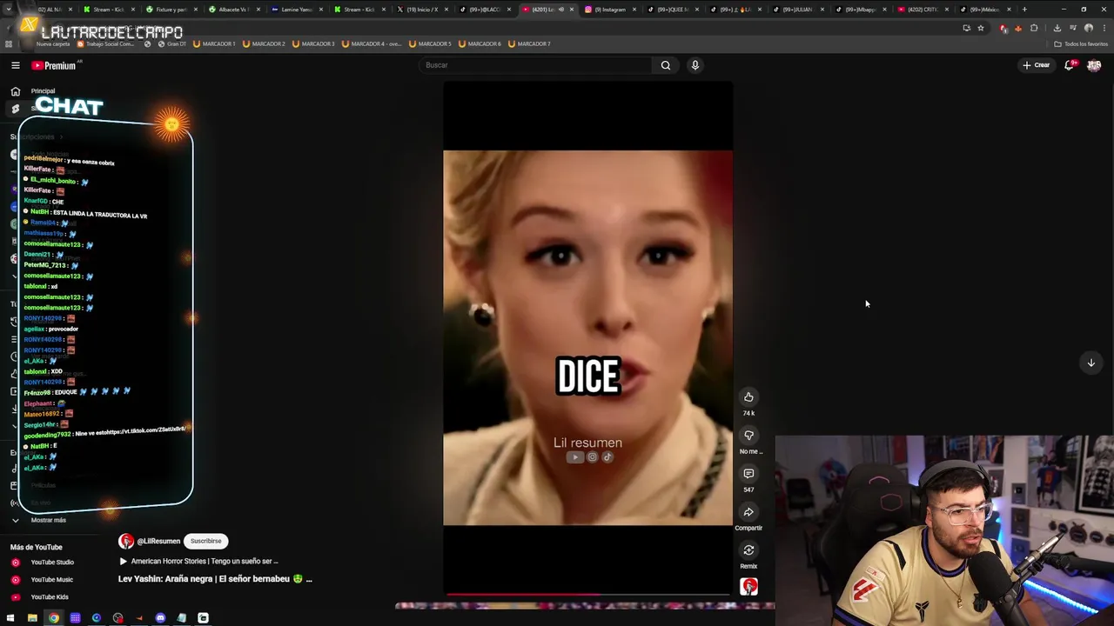Open the Short's comments, 547
1114x626 pixels.
748,474
